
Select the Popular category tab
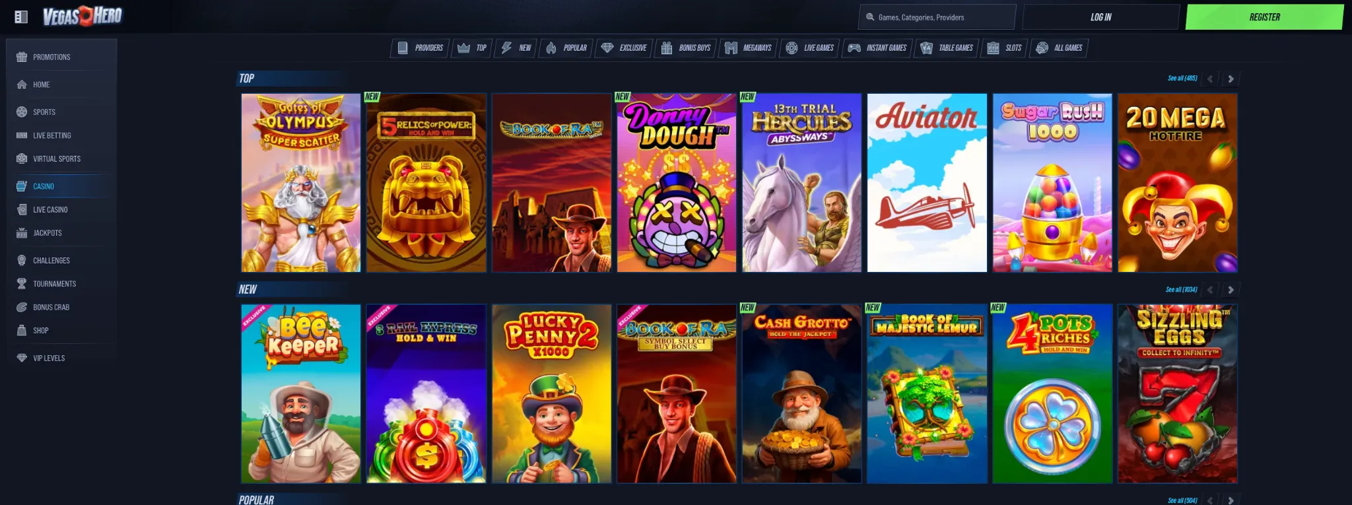566,48
